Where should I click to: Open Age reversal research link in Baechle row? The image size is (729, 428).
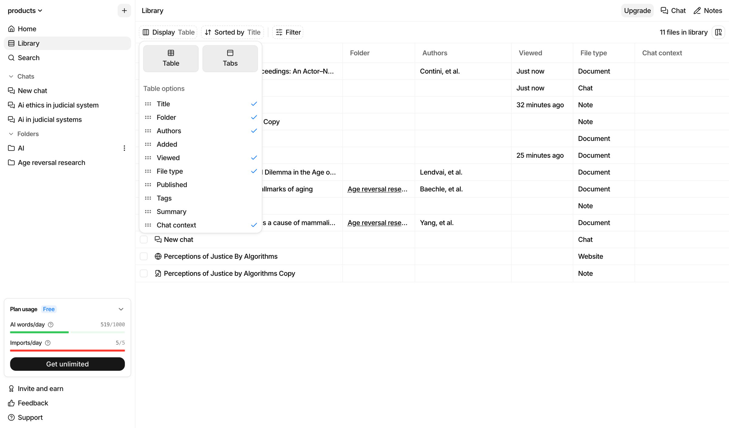tap(377, 189)
